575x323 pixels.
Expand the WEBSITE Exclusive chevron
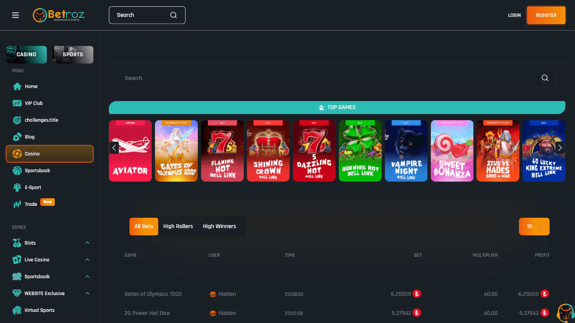[87, 294]
